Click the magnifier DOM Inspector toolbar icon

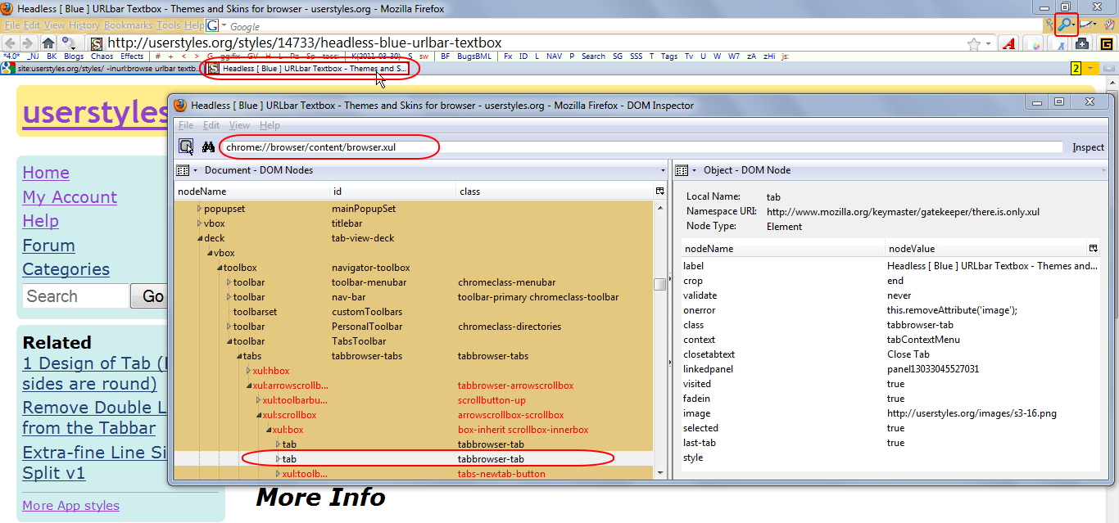point(1064,25)
